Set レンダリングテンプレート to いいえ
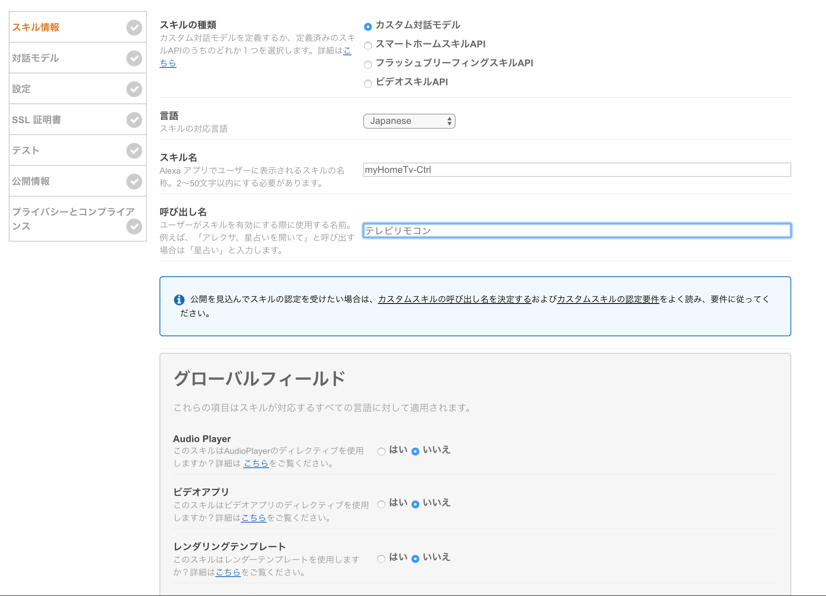 [x=415, y=559]
